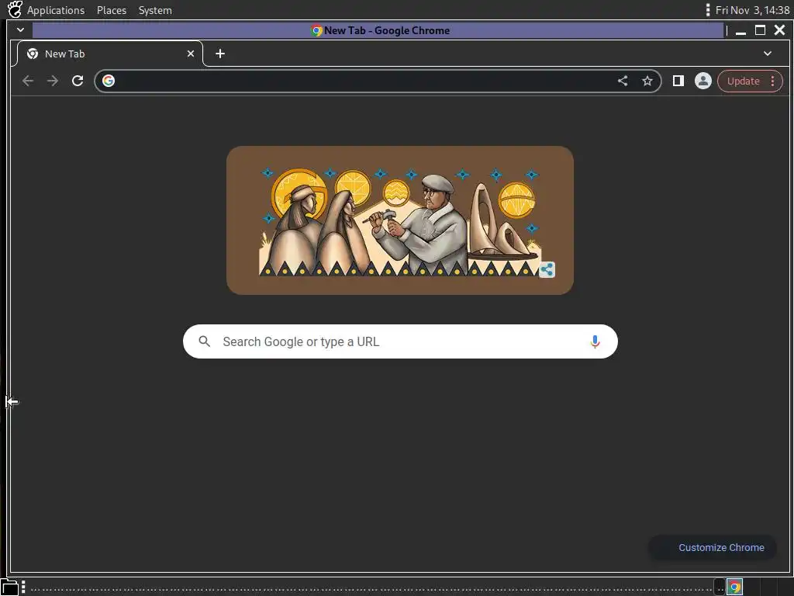Minimize the Chrome window
Image resolution: width=794 pixels, height=596 pixels.
740,30
